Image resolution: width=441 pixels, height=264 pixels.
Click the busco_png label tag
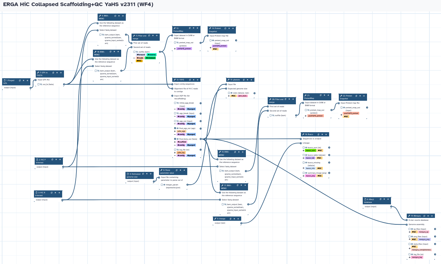(x=311, y=176)
